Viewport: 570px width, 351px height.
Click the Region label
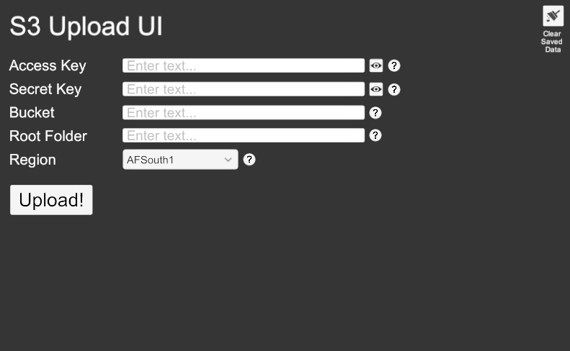[32, 160]
